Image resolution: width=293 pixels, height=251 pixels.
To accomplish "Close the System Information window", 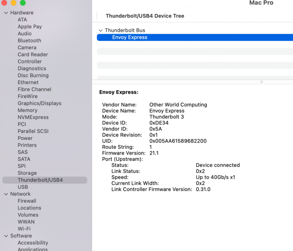I will (4, 3).
